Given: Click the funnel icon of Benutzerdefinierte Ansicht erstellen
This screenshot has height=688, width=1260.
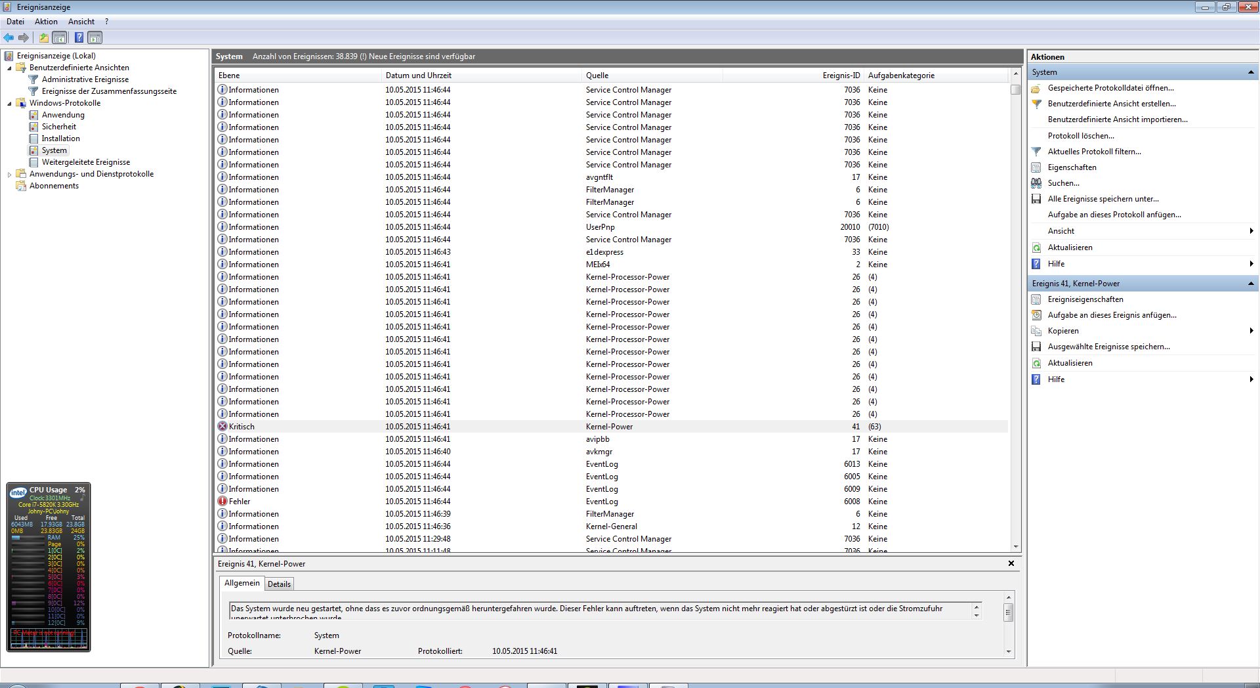Looking at the screenshot, I should [x=1036, y=104].
